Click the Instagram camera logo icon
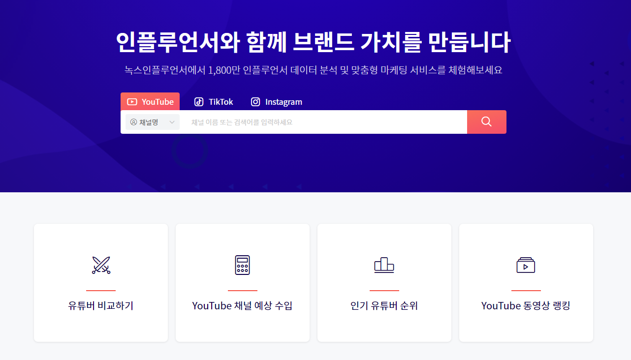 [255, 102]
